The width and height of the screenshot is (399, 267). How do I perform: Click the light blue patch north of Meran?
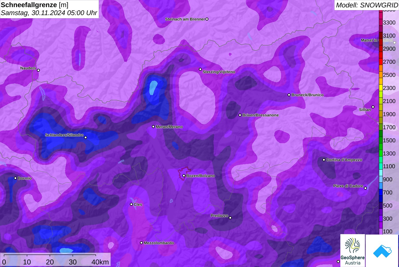click(x=153, y=87)
